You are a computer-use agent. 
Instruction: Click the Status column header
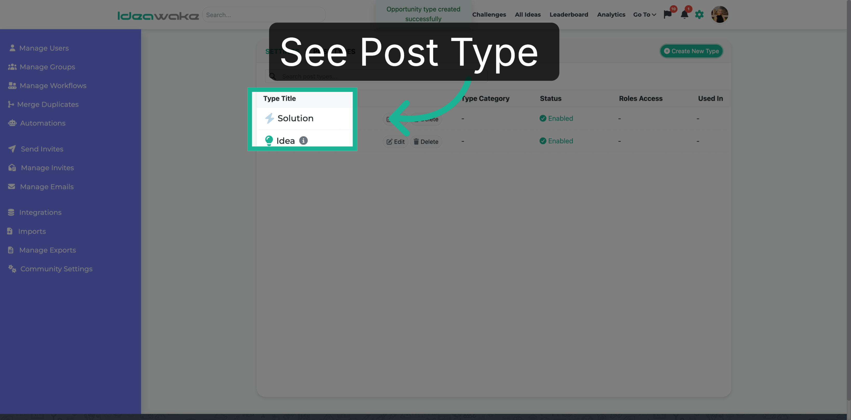(x=551, y=99)
